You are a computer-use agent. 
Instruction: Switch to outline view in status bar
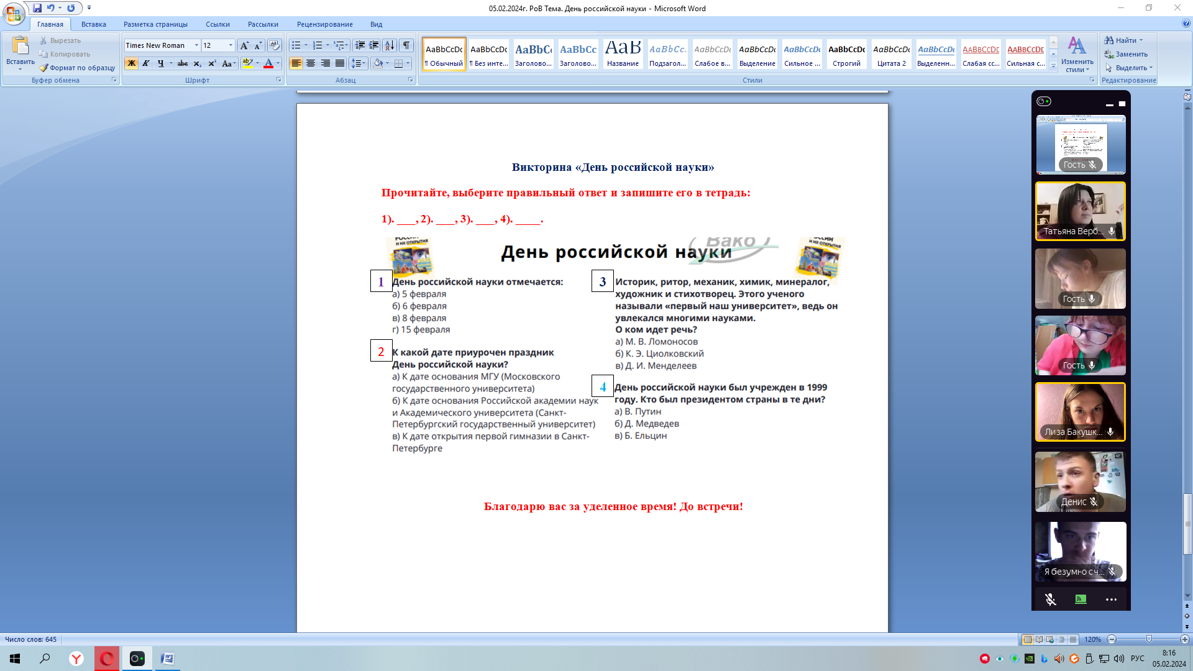pyautogui.click(x=1061, y=639)
